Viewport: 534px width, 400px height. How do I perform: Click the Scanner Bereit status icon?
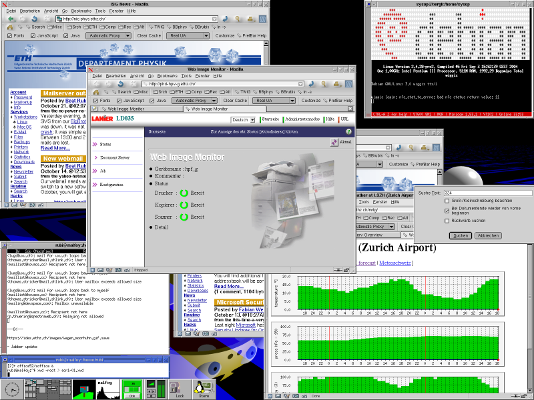point(184,217)
